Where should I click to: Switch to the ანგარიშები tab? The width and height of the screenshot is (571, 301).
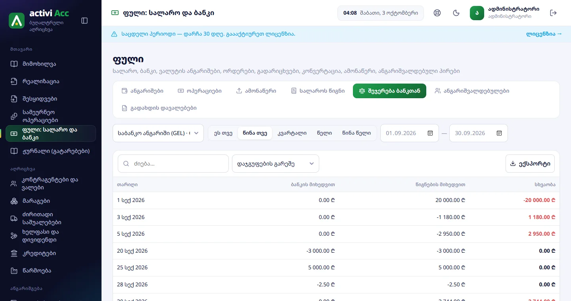(x=142, y=91)
